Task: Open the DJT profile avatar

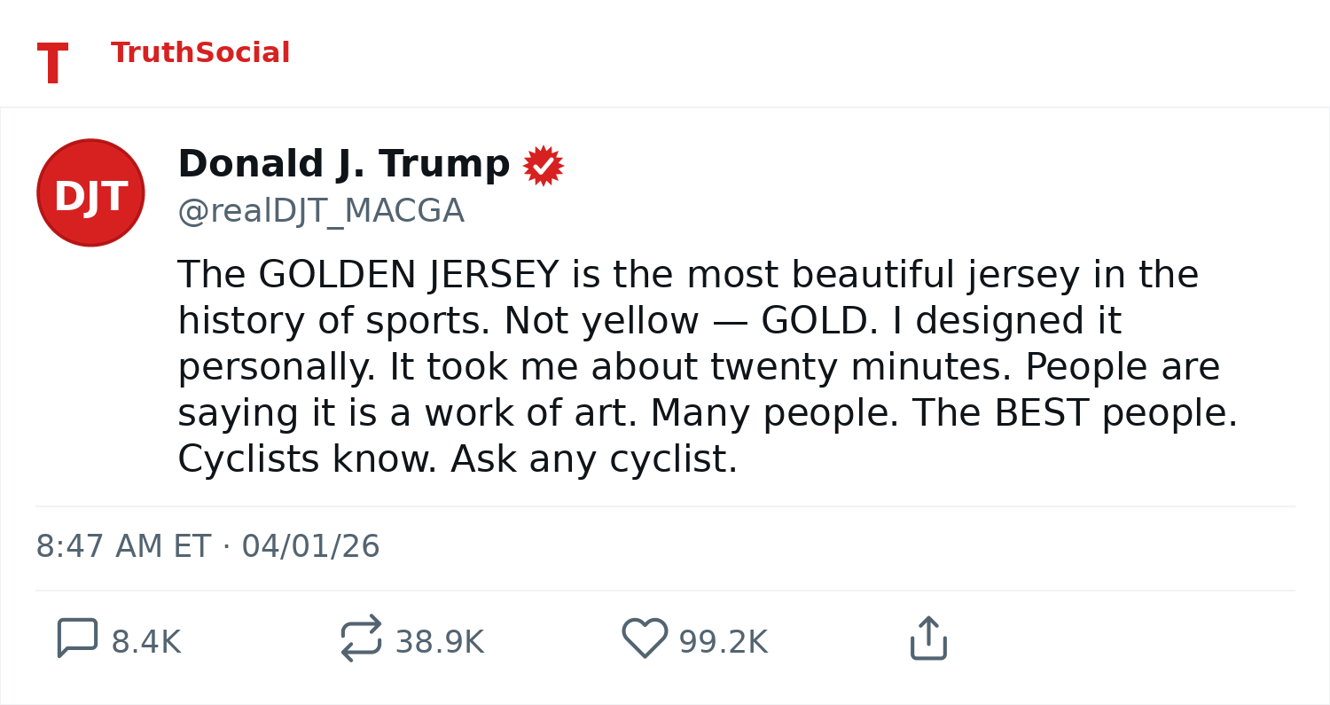Action: pyautogui.click(x=90, y=192)
